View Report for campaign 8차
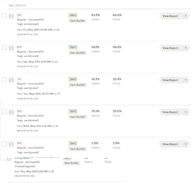 pos(170,112)
